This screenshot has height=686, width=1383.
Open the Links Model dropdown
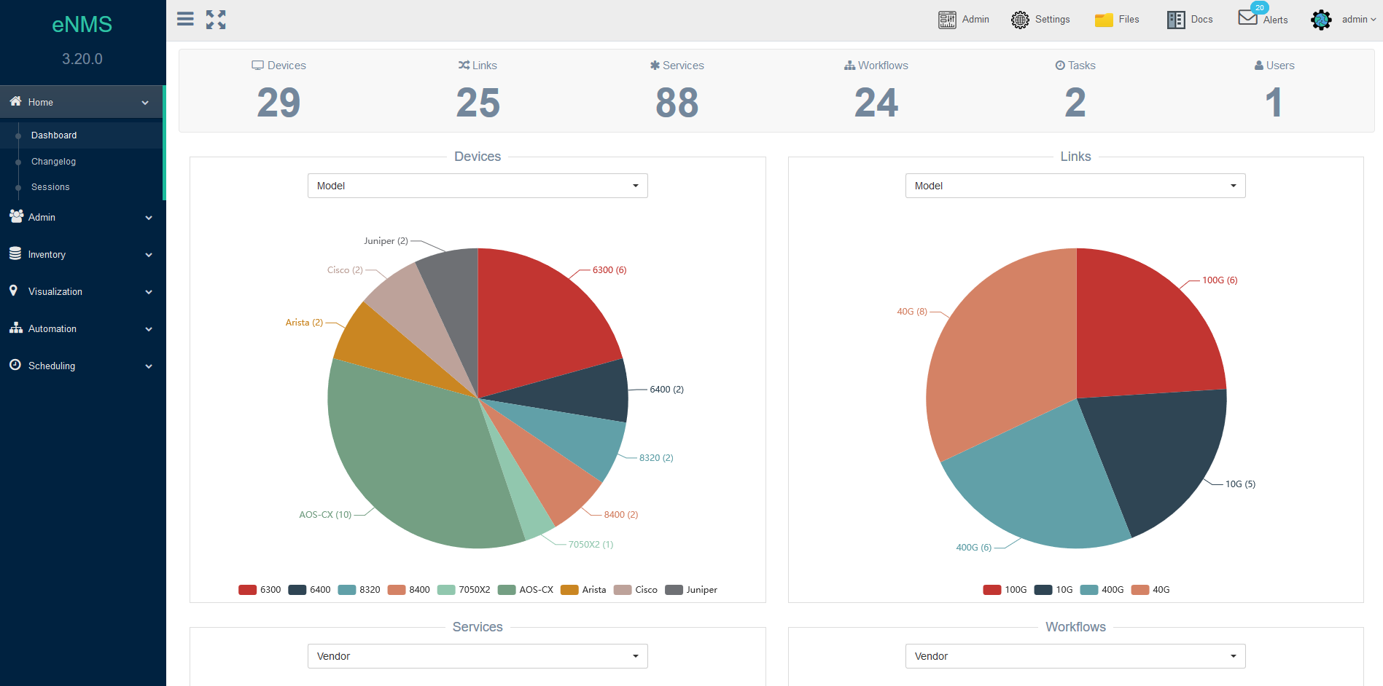click(x=1075, y=186)
